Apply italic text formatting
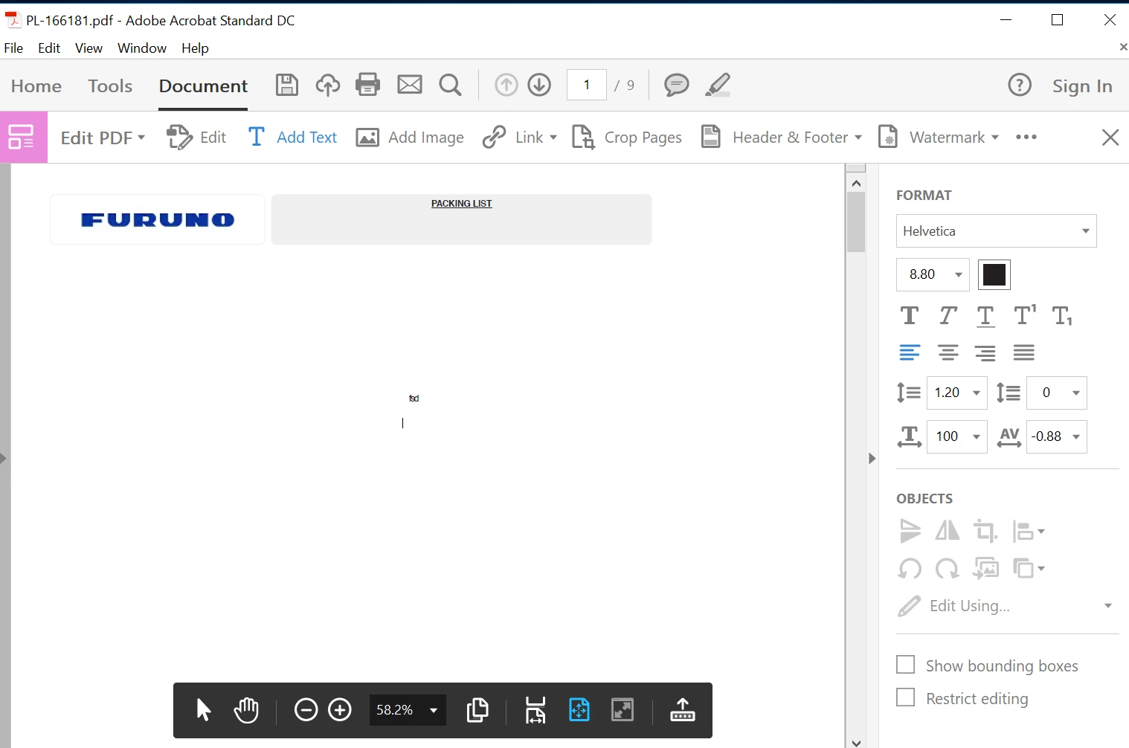This screenshot has width=1129, height=748. 948,316
